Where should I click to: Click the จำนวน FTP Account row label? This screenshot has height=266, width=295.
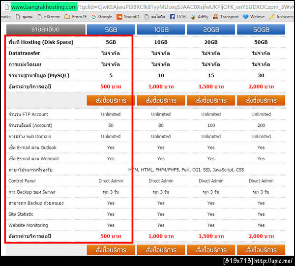pyautogui.click(x=28, y=114)
